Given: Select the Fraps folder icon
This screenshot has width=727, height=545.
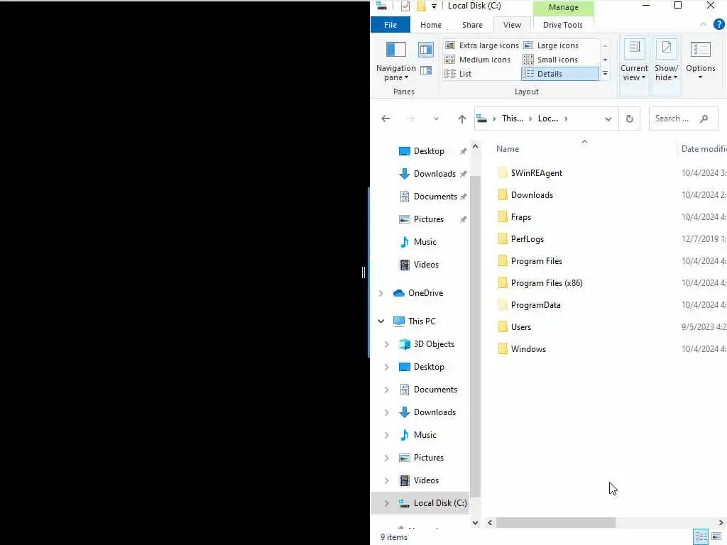Looking at the screenshot, I should 503,217.
